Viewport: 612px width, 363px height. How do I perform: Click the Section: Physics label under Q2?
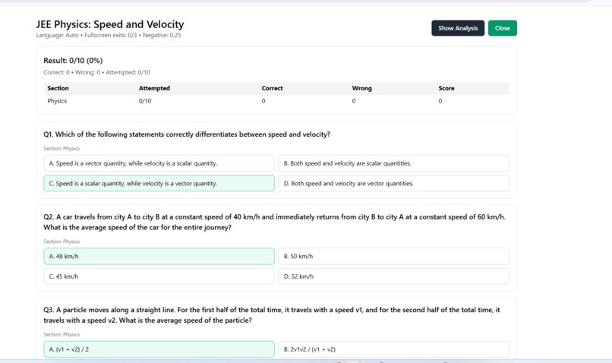(x=62, y=241)
